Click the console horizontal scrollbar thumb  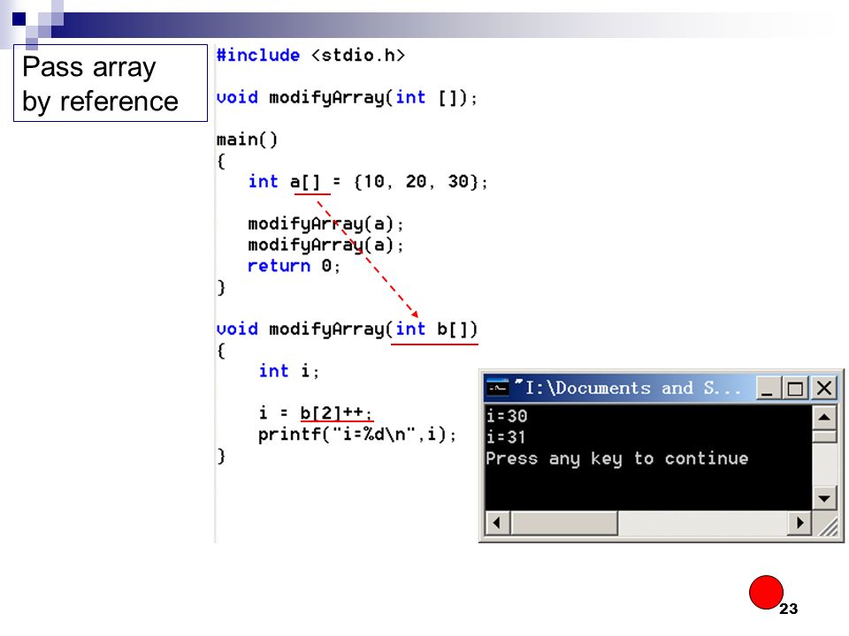564,523
